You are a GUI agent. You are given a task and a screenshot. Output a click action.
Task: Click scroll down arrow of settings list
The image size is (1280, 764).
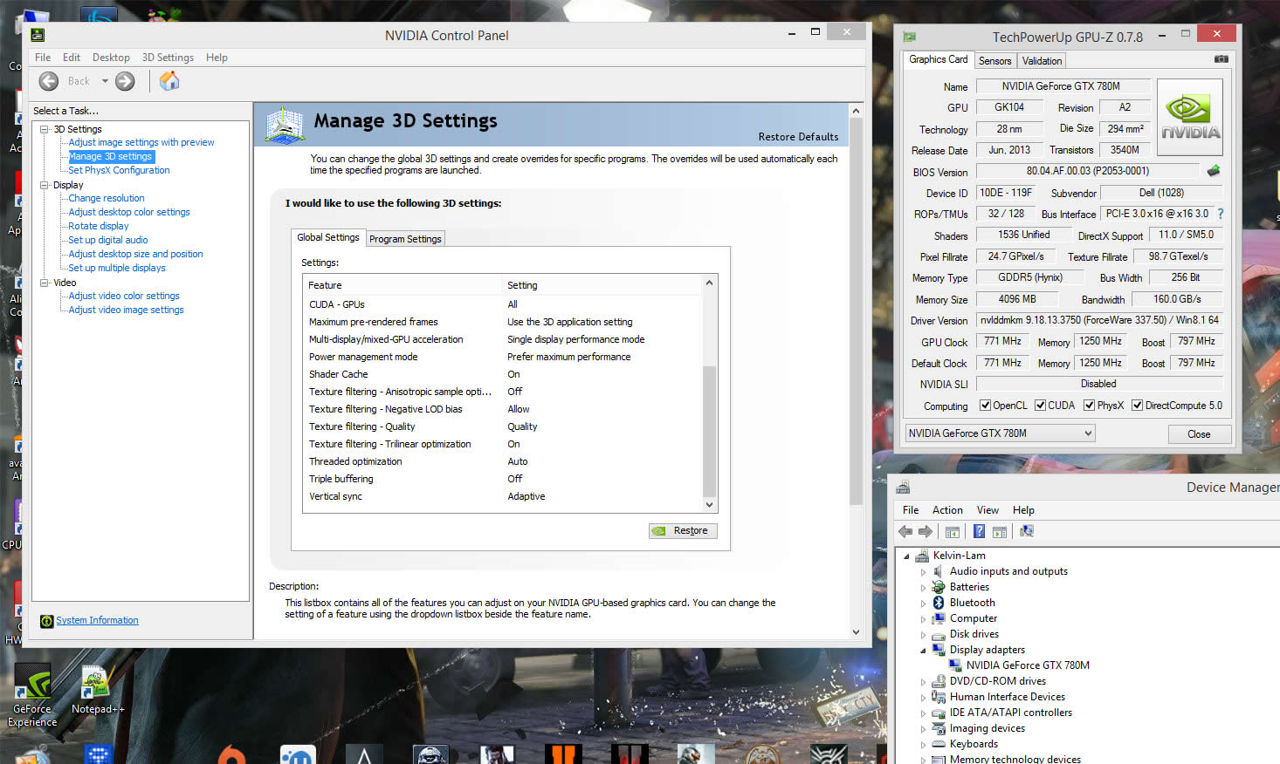click(709, 505)
